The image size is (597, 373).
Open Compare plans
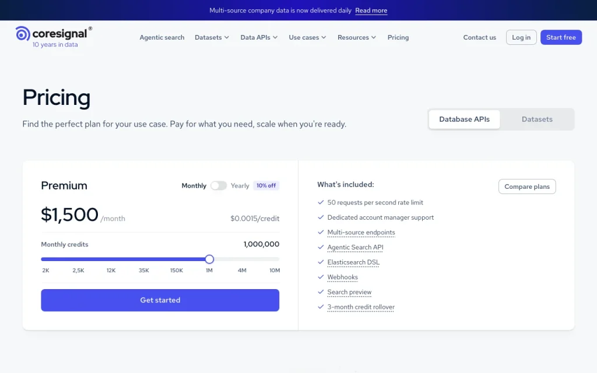click(x=527, y=186)
